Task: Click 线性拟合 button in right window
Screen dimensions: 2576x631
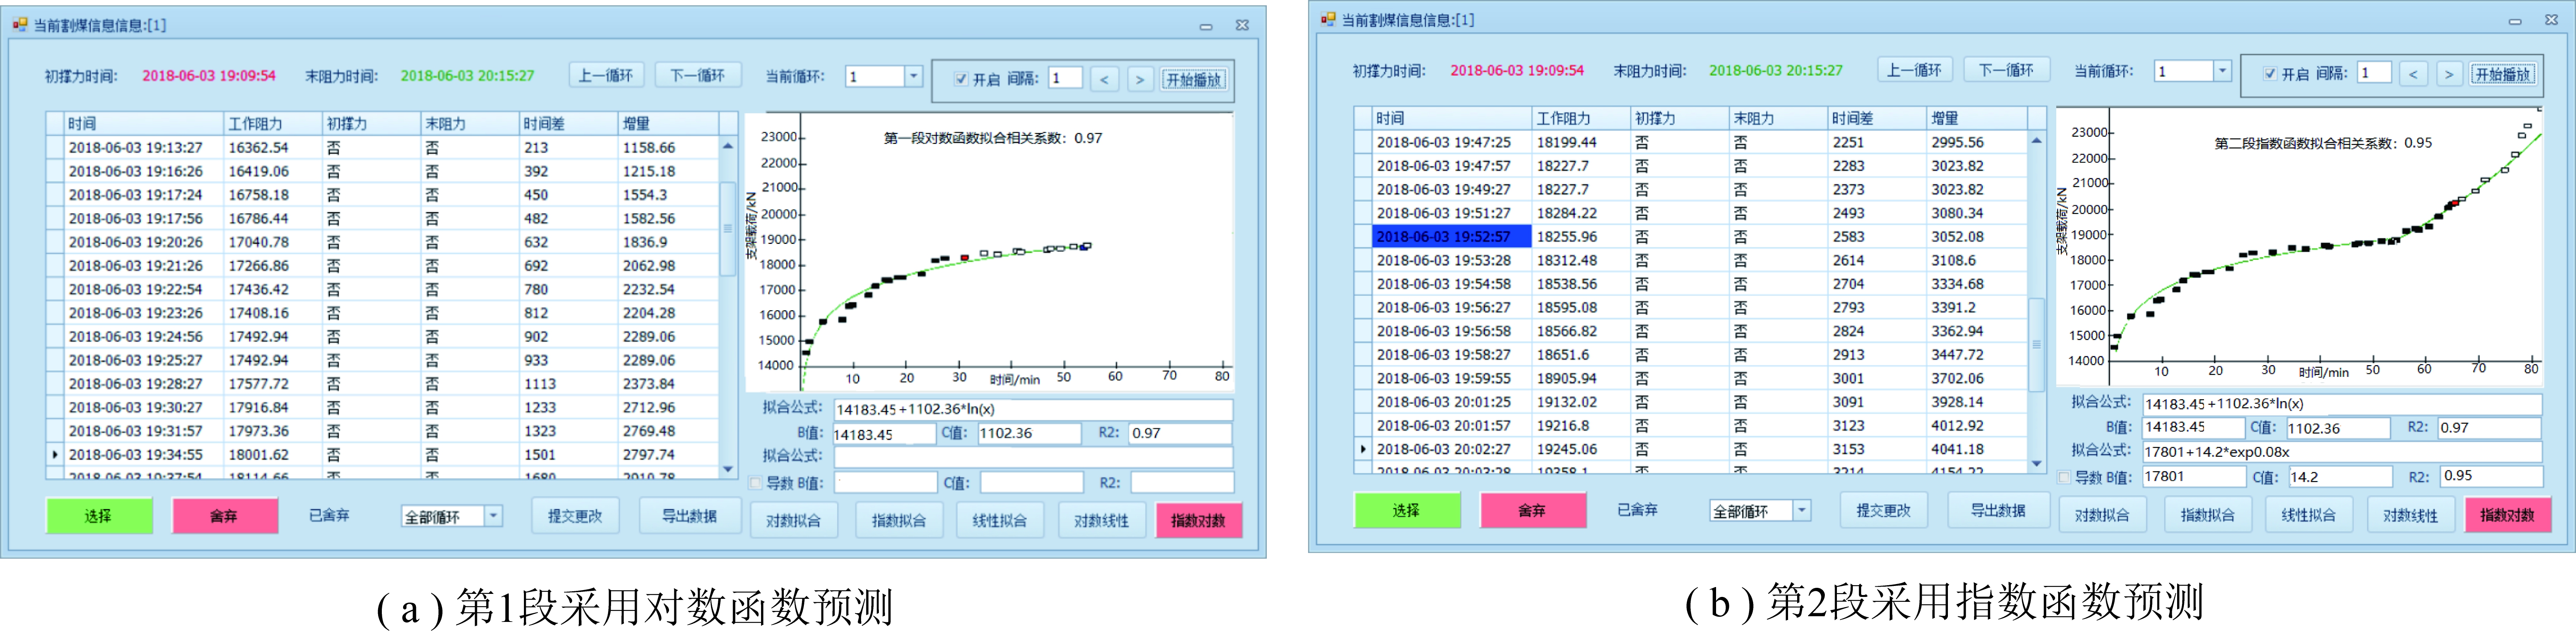Action: coord(2308,515)
